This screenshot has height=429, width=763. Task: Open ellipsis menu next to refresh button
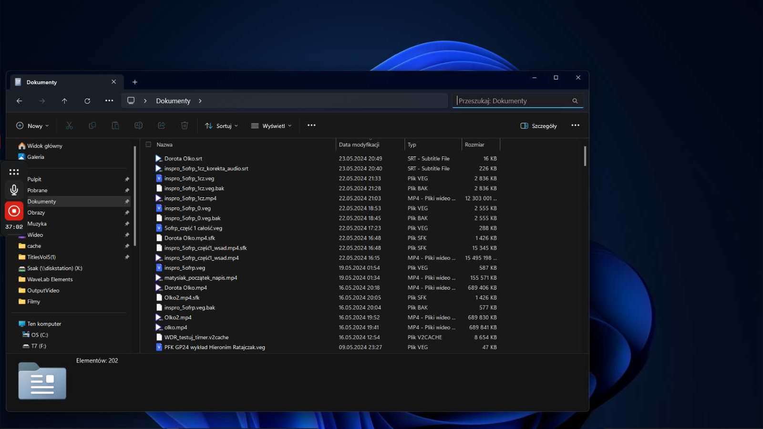pyautogui.click(x=109, y=101)
